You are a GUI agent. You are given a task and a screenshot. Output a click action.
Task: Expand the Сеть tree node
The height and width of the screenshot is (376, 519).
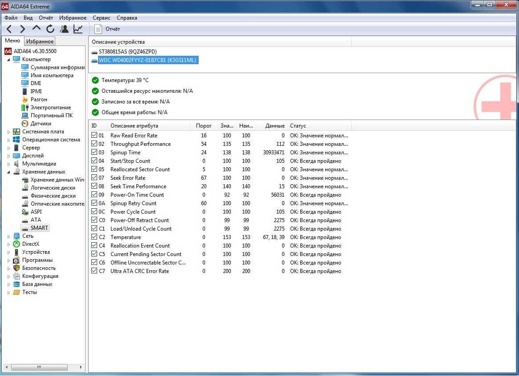coord(8,236)
